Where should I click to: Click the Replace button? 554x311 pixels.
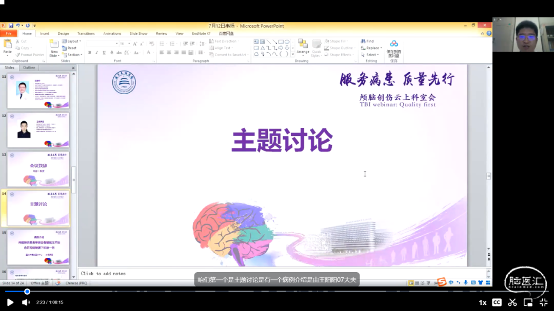pyautogui.click(x=371, y=48)
